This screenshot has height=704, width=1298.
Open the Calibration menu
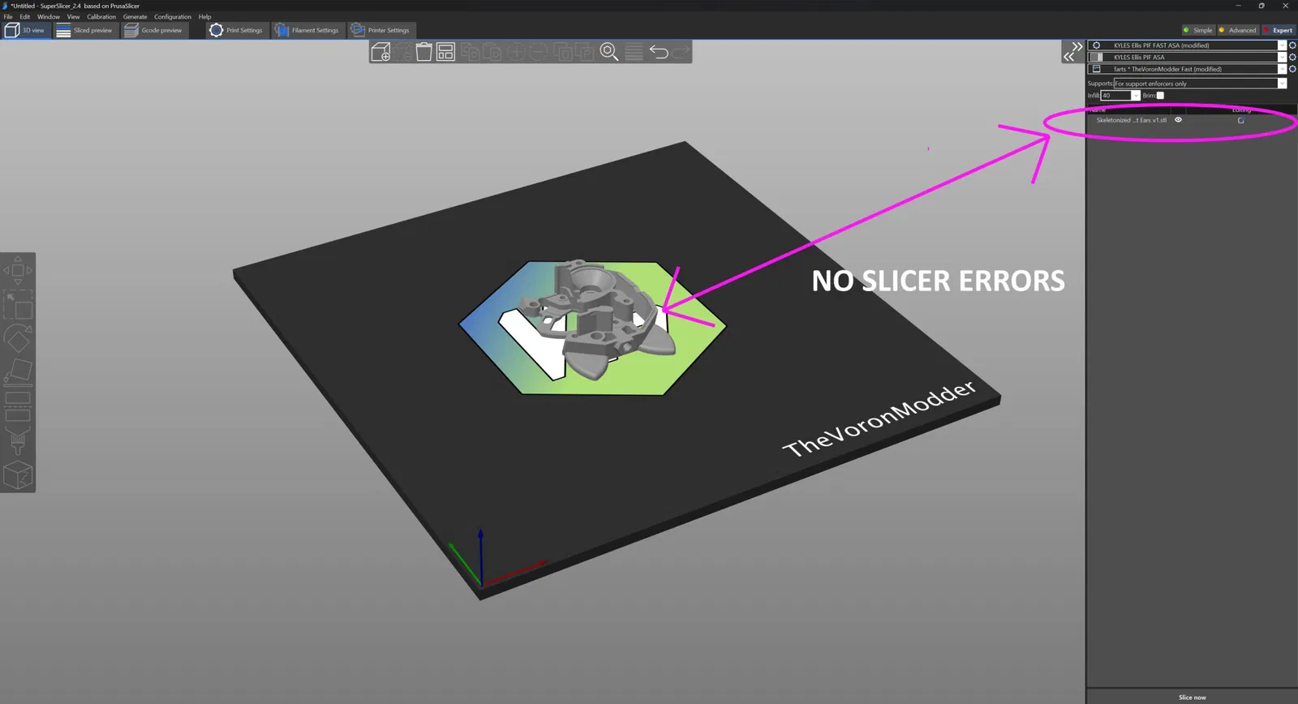tap(101, 16)
